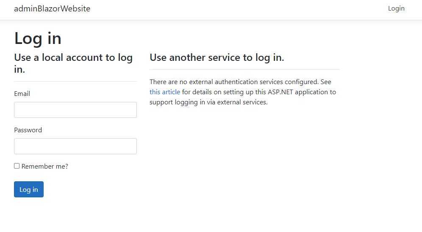Click the divider under the local account heading

(75, 82)
